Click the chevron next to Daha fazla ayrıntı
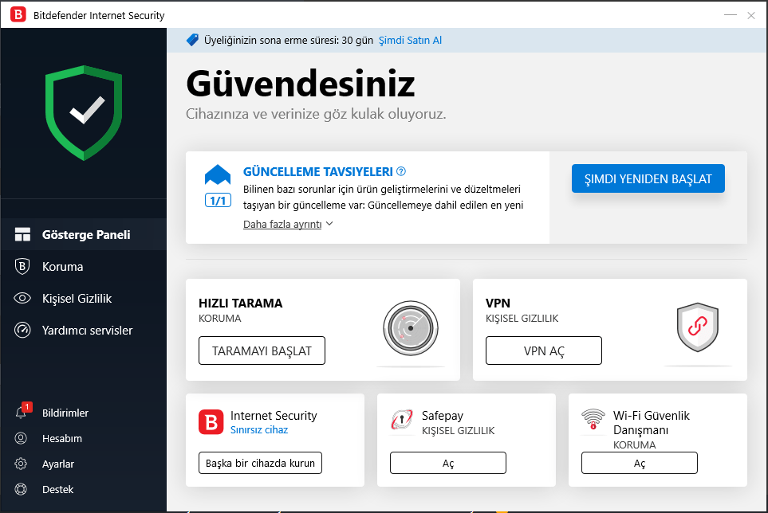Screen dimensions: 768x513 [329, 224]
